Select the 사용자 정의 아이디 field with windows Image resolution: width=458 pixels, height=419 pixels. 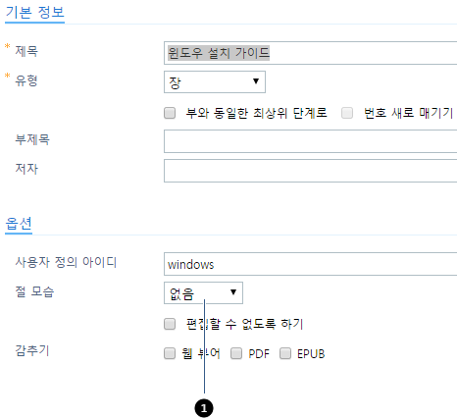pos(310,264)
